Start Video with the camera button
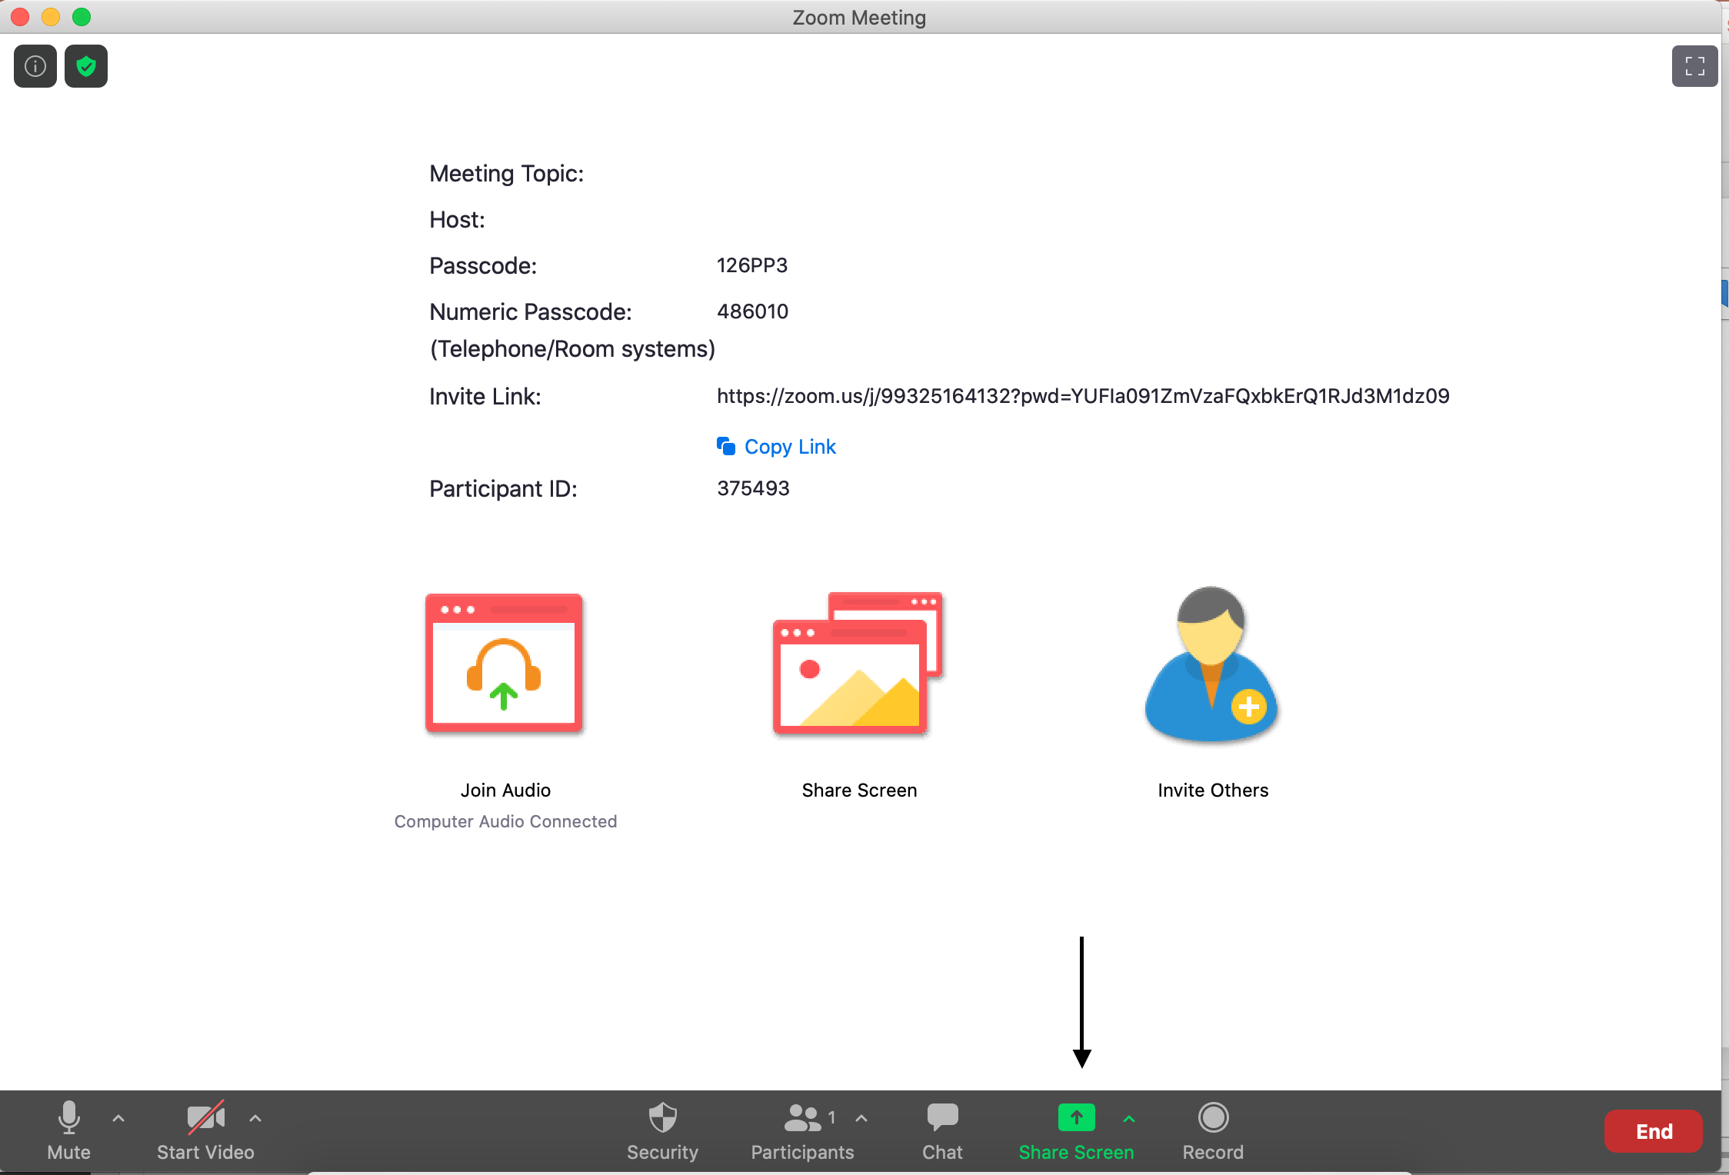Viewport: 1729px width, 1175px height. click(x=205, y=1130)
